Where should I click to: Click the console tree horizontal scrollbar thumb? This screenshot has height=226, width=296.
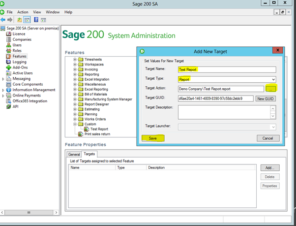point(29,213)
